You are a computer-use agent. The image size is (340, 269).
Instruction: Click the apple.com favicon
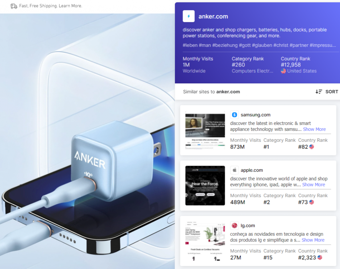pos(234,170)
